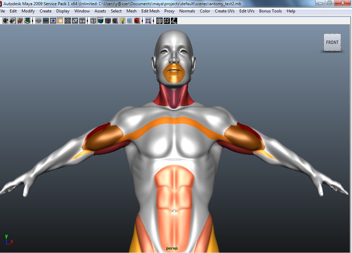This screenshot has height=253, width=352.
Task: Open the Color menu
Action: [205, 11]
